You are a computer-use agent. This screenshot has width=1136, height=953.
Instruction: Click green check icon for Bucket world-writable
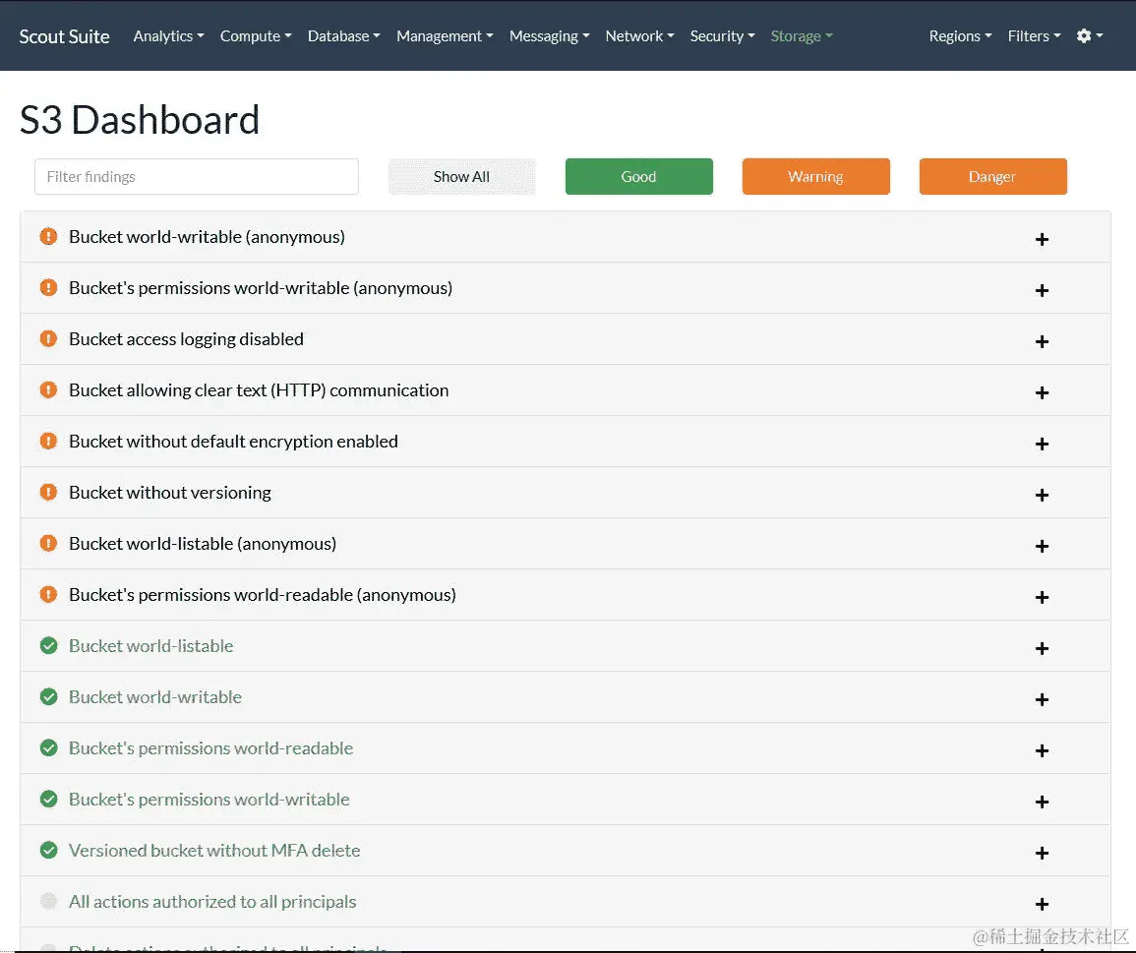(x=48, y=696)
